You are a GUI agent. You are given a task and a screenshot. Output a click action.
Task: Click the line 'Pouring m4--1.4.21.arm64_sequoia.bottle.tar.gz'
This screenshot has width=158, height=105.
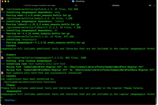click(x=38, y=34)
